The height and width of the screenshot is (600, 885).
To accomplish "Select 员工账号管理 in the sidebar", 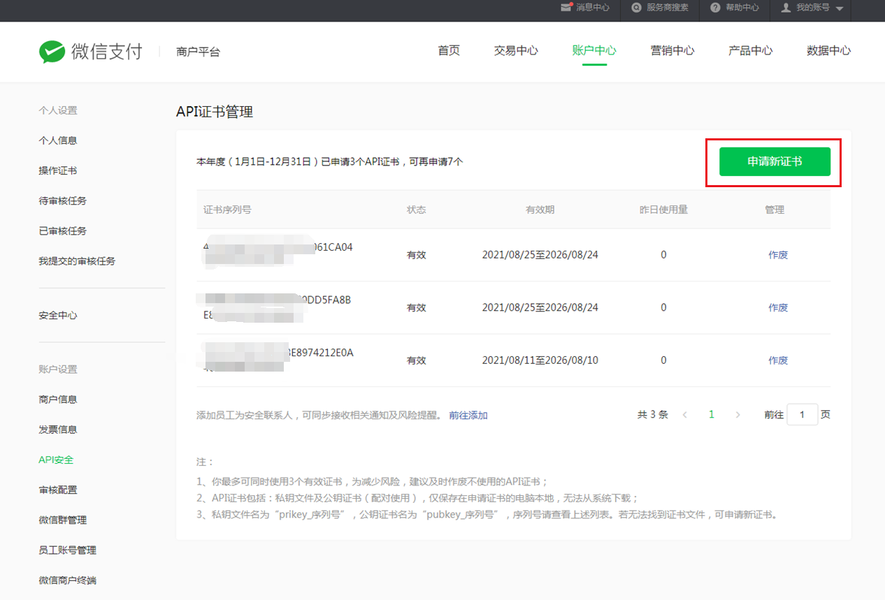I will (68, 550).
